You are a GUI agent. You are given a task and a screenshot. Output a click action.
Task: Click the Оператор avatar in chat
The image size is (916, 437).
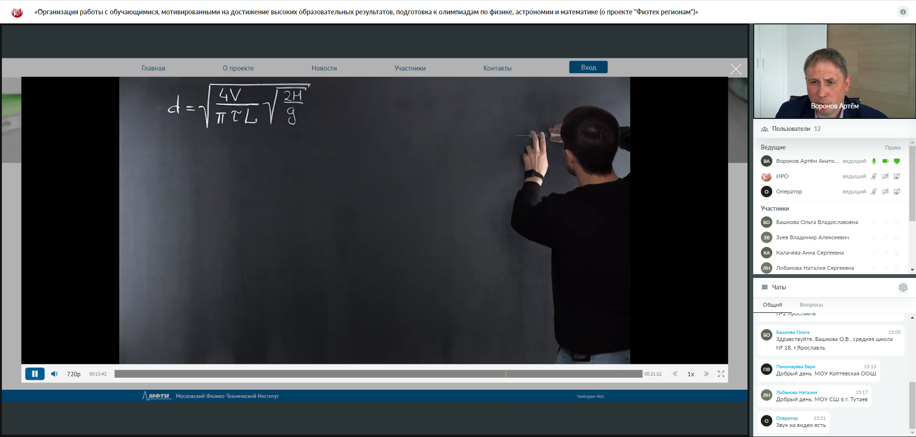pos(767,421)
